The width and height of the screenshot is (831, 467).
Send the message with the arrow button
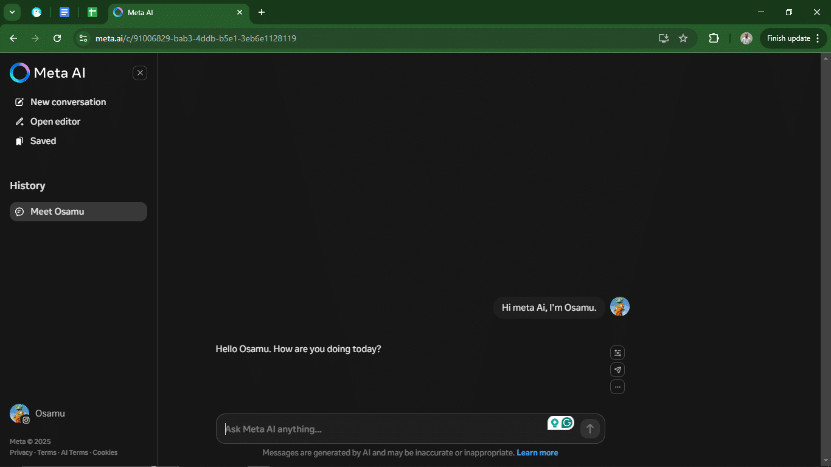click(589, 429)
